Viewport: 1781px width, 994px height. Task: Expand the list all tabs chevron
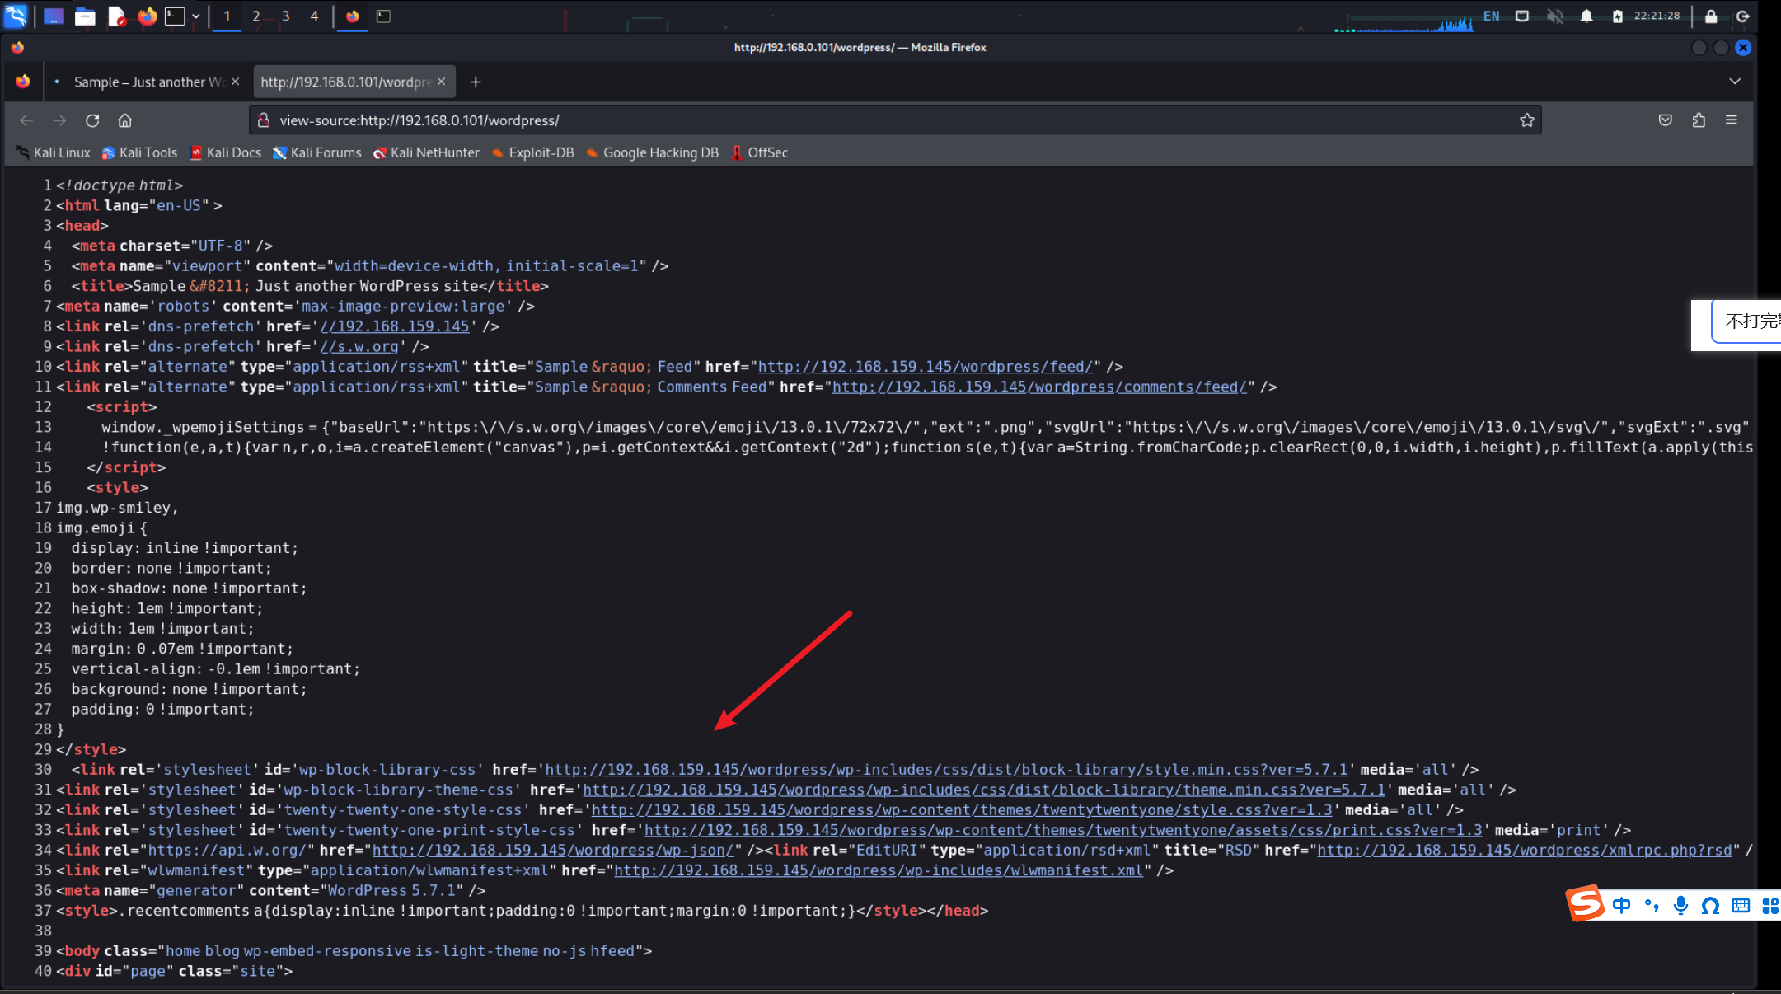[1734, 82]
